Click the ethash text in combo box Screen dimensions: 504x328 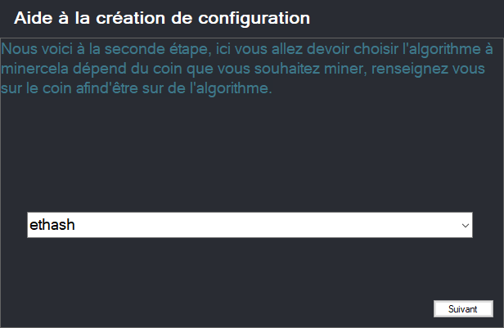(x=52, y=225)
